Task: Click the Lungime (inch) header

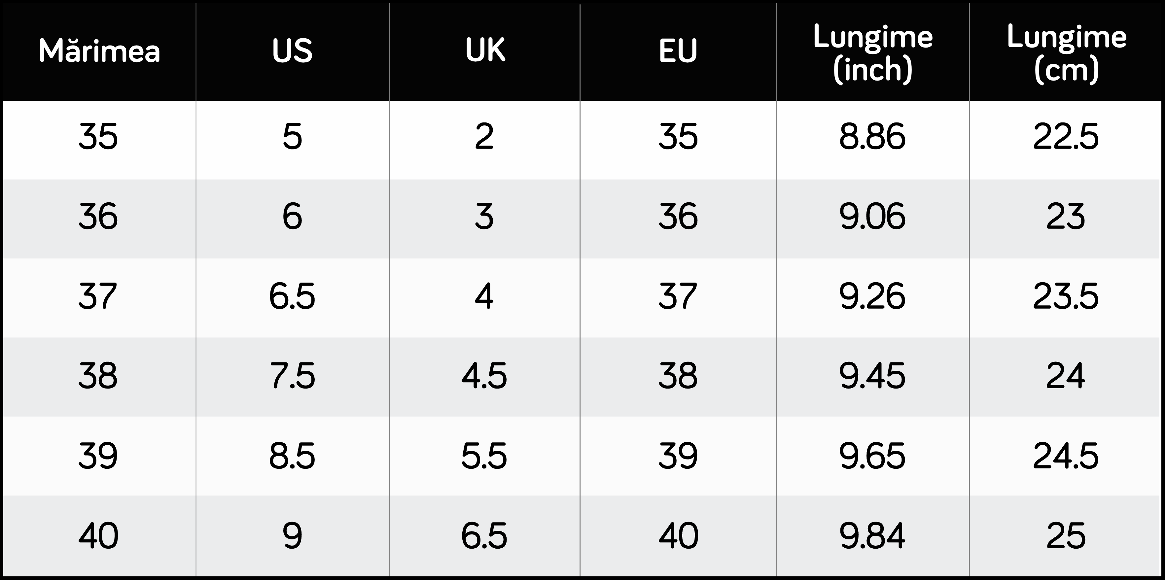Action: pyautogui.click(x=873, y=53)
